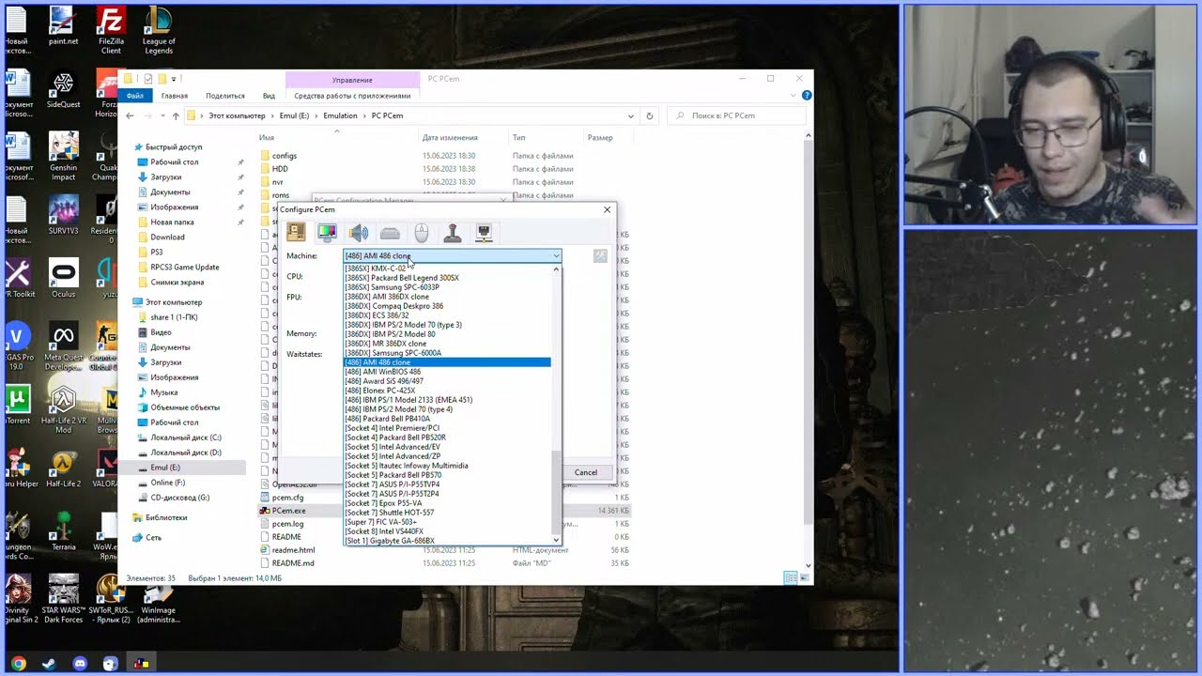1202x676 pixels.
Task: Open the Joystick settings icon
Action: coord(453,232)
